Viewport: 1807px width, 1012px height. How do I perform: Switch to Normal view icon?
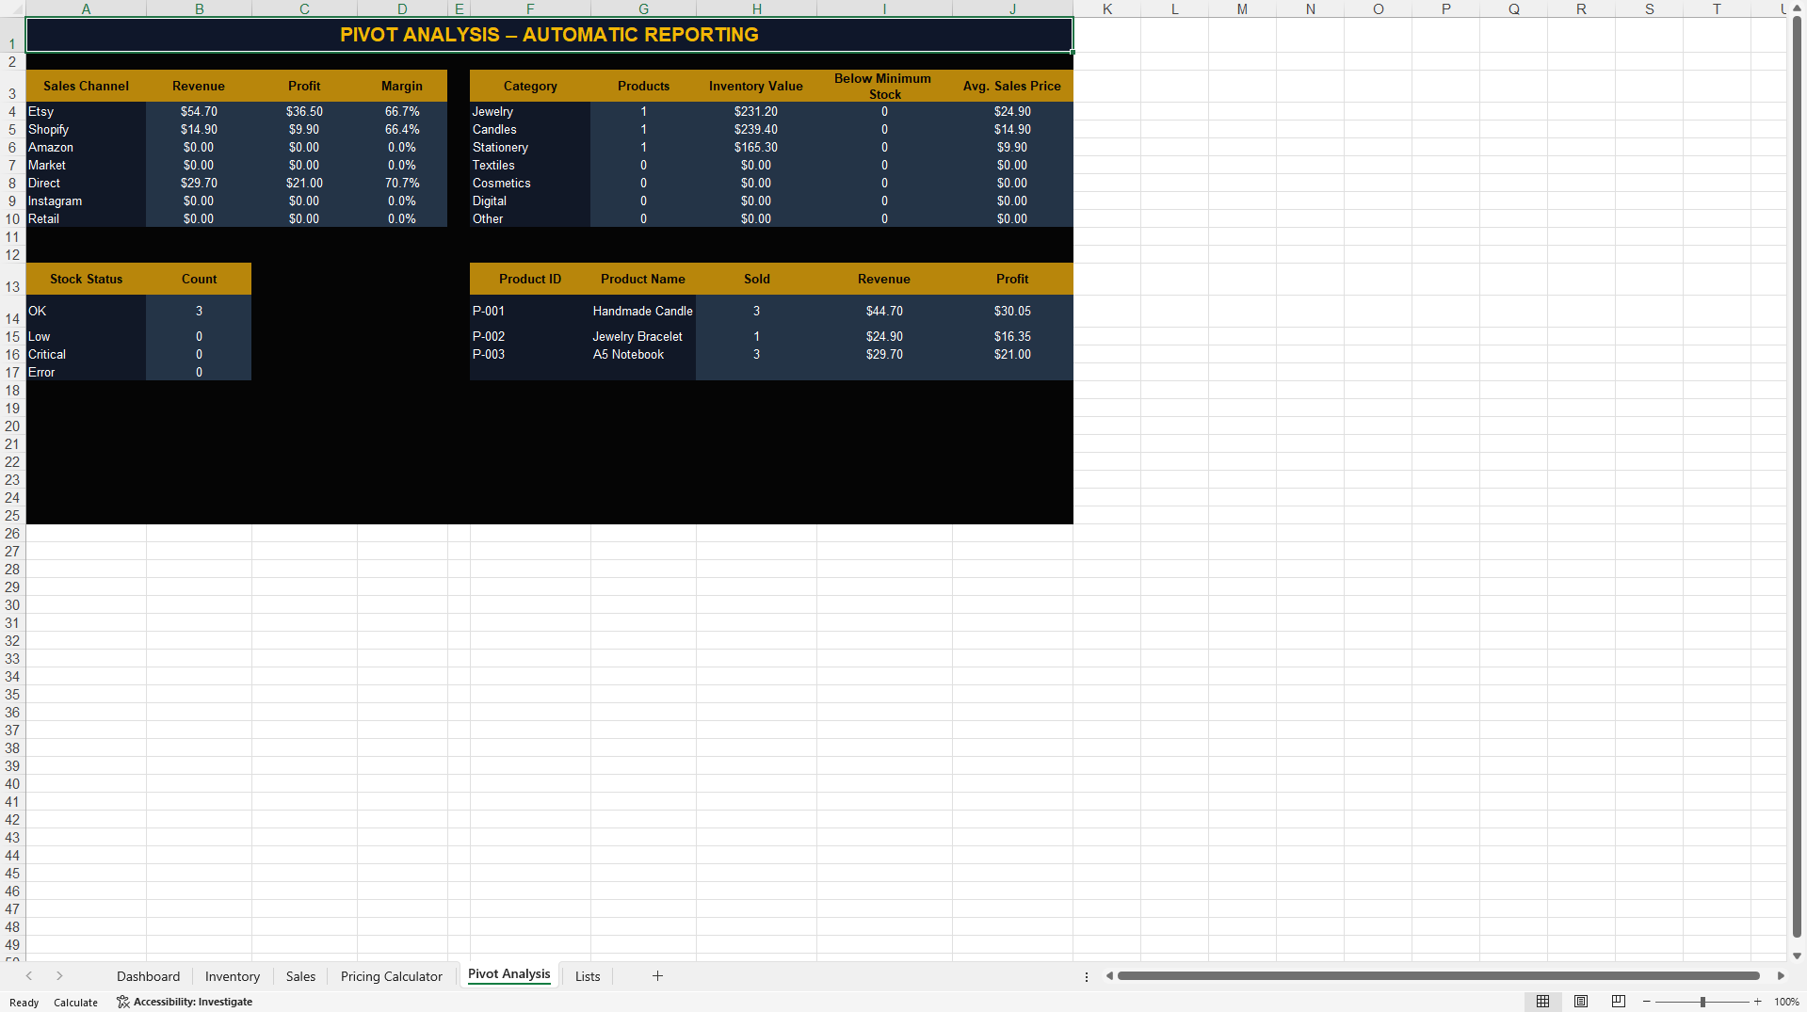[x=1542, y=1002]
